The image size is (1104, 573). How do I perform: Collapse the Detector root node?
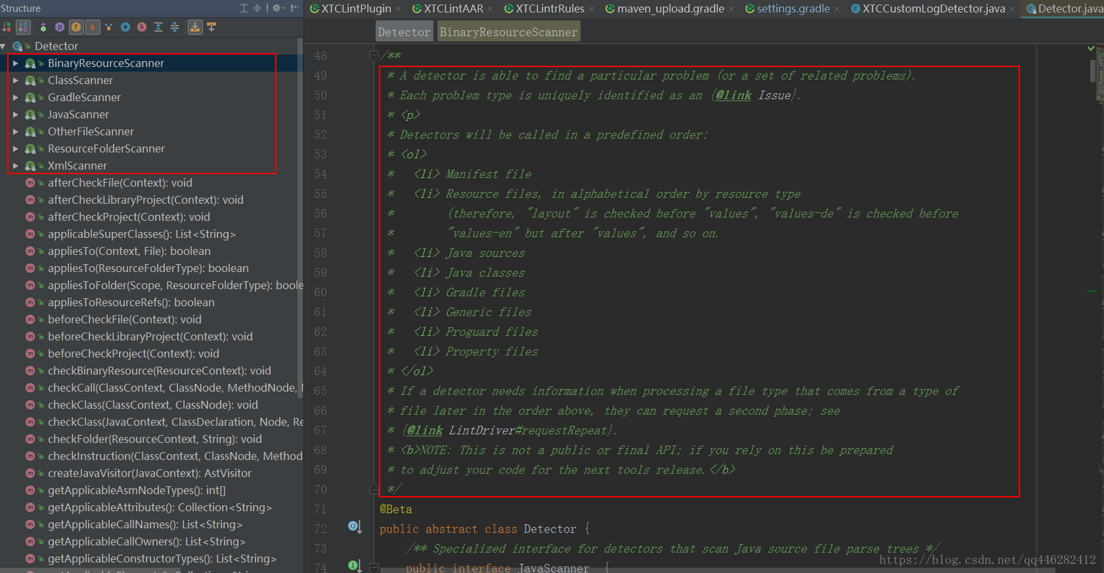pyautogui.click(x=3, y=46)
